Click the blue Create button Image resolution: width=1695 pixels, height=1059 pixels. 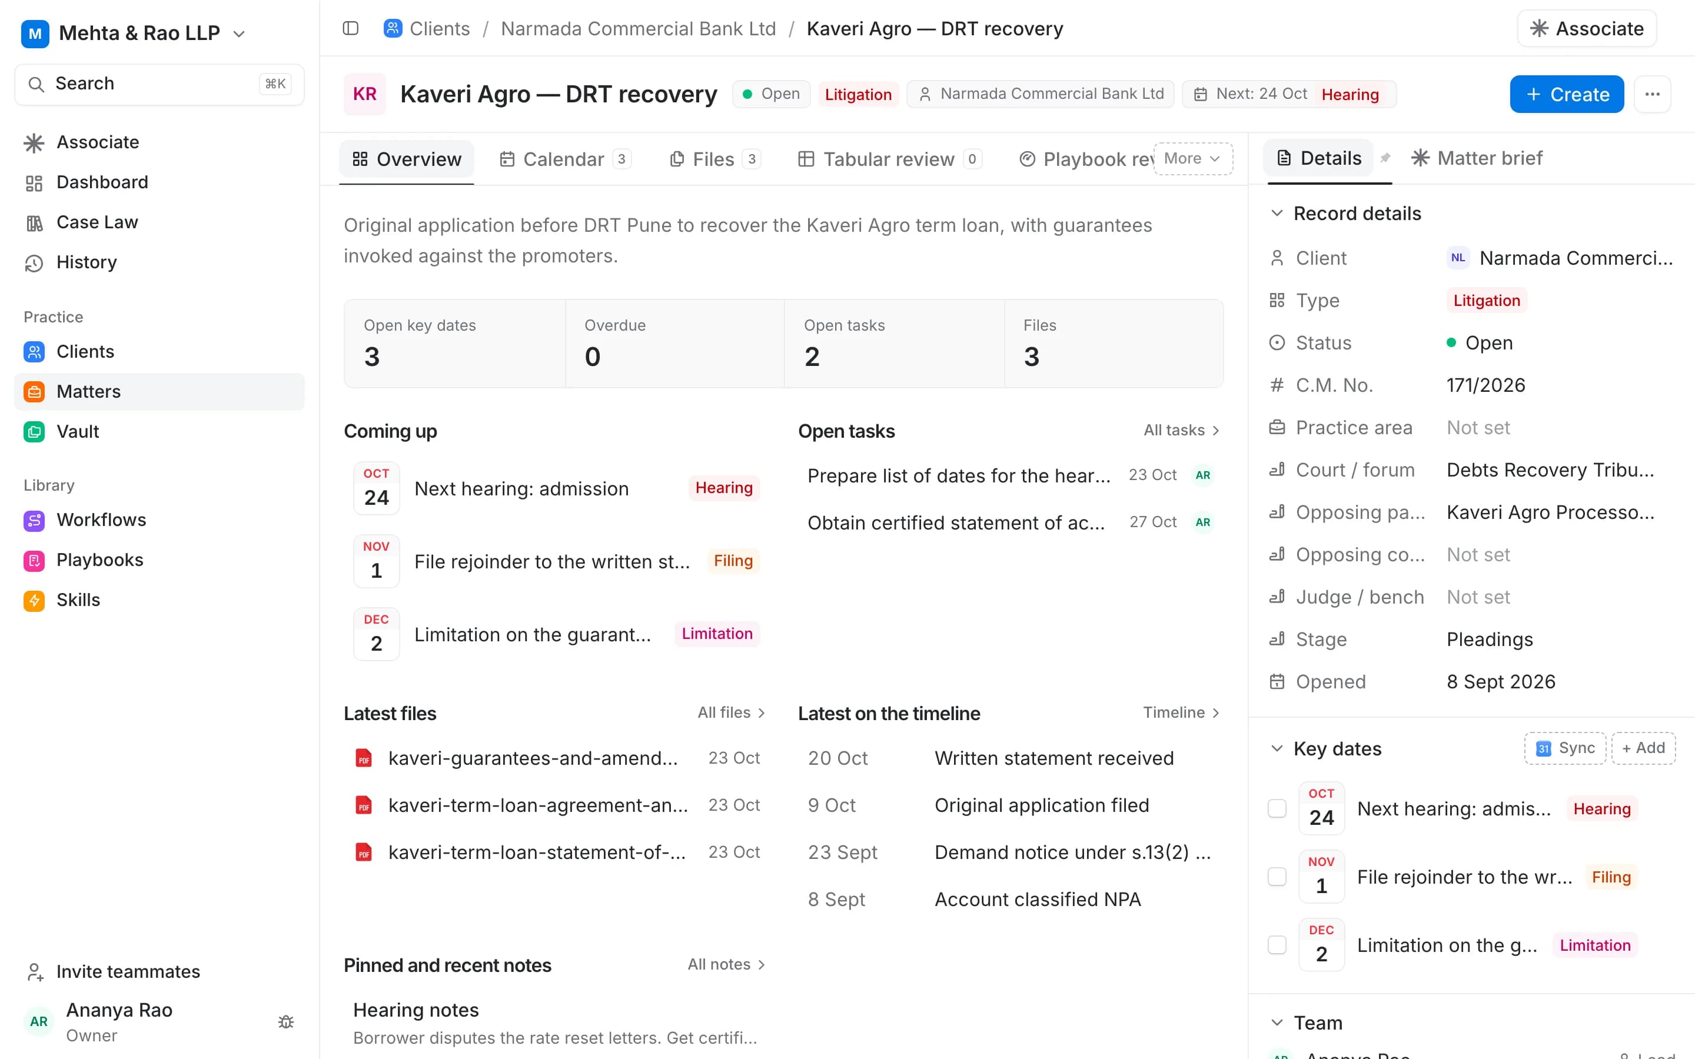(x=1566, y=94)
